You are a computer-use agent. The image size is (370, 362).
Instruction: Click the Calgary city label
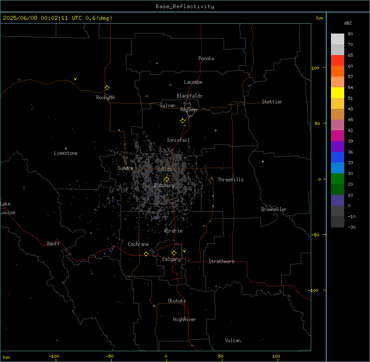[x=171, y=259]
